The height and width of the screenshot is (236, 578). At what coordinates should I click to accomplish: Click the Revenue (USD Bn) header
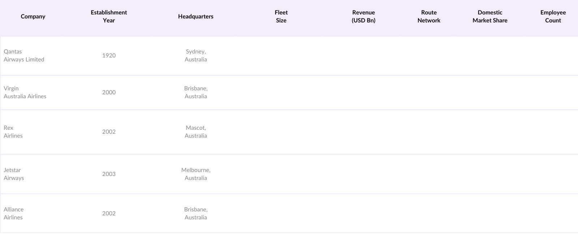(x=363, y=17)
